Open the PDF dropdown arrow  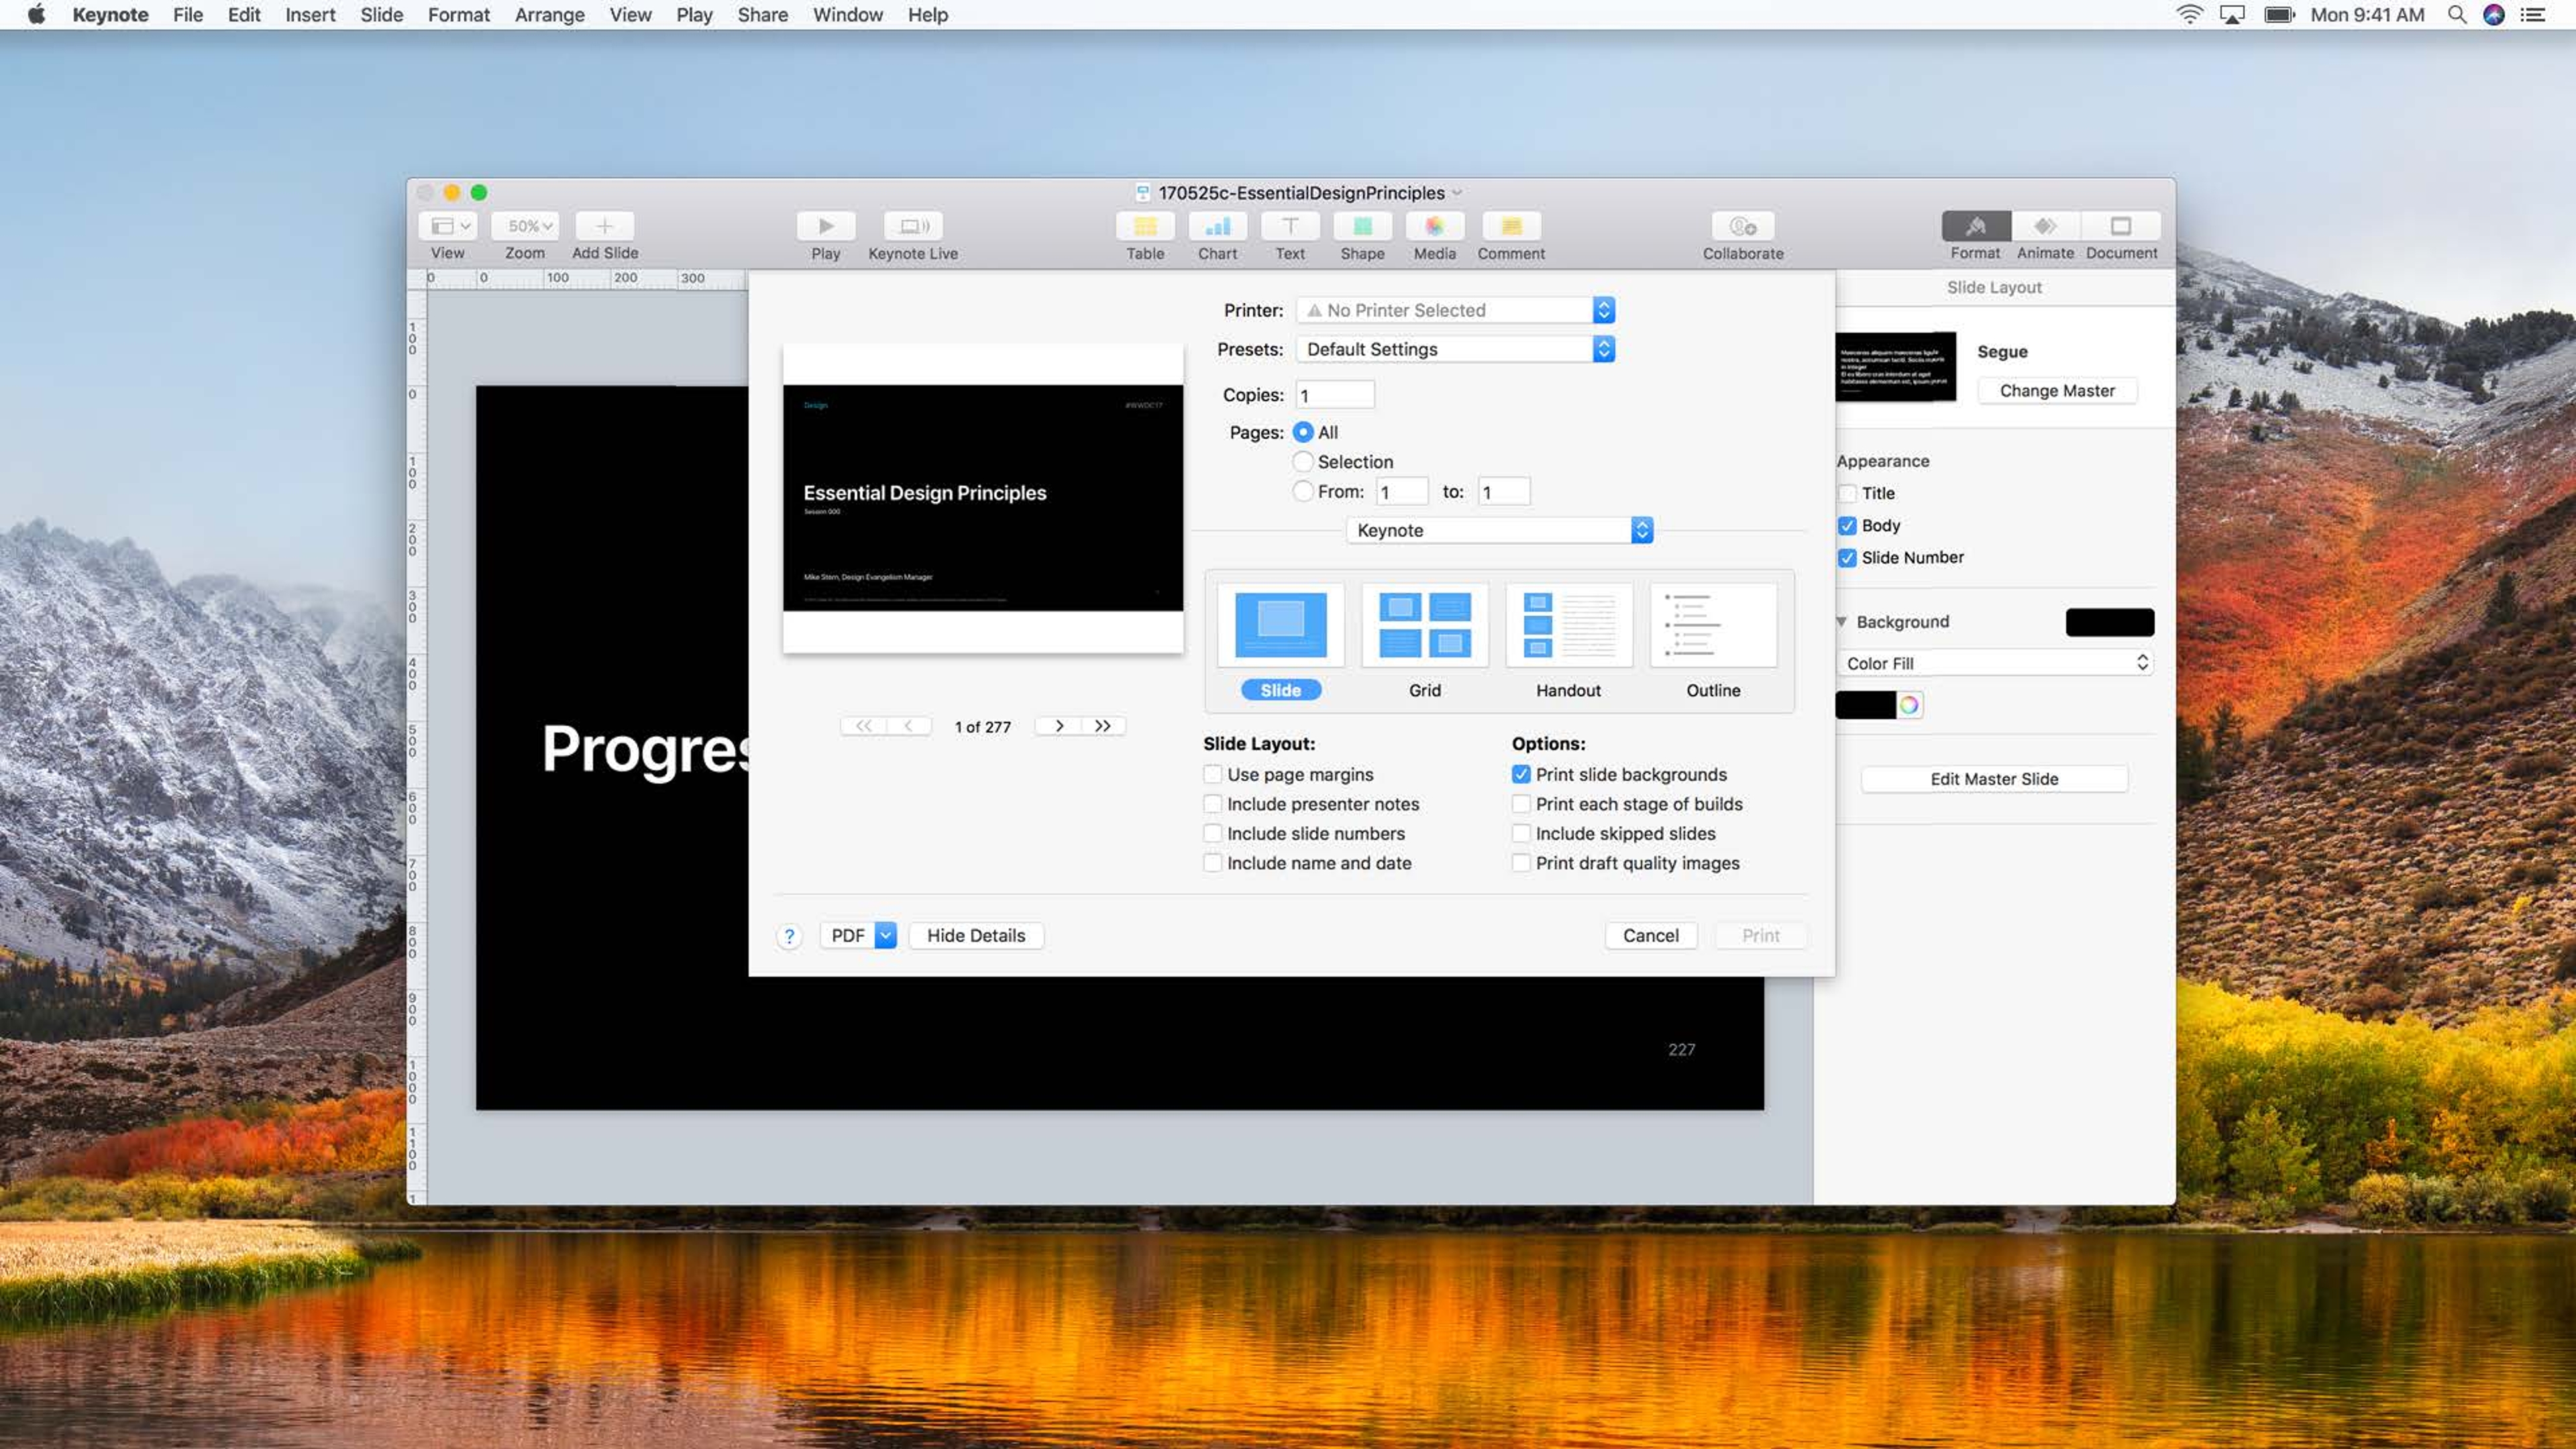[885, 935]
